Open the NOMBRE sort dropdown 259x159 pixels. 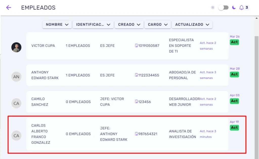(x=57, y=25)
